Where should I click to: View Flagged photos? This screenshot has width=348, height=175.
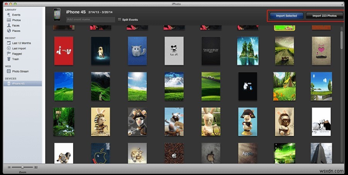click(17, 54)
